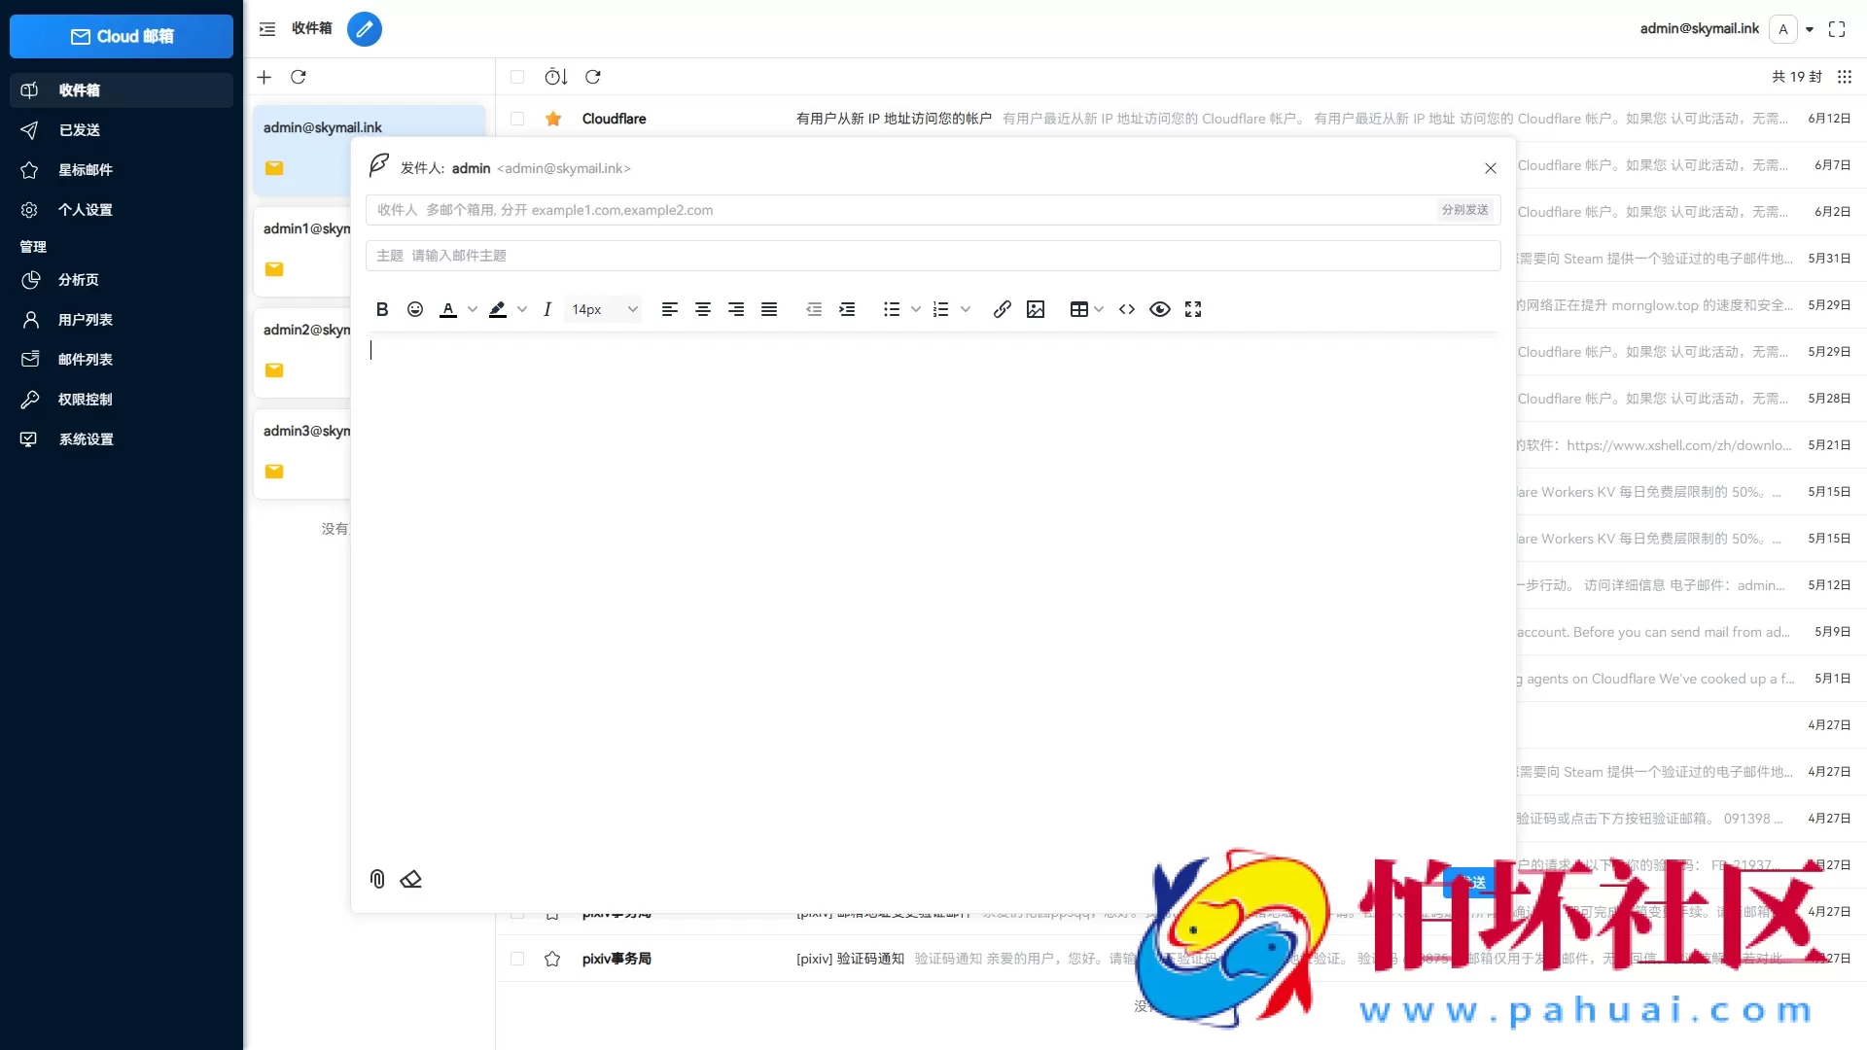Screen dimensions: 1867x1050
Task: Open the compose pencil icon in header
Action: coord(365,29)
